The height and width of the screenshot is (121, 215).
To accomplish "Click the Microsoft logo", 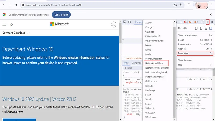I will tap(59, 24).
